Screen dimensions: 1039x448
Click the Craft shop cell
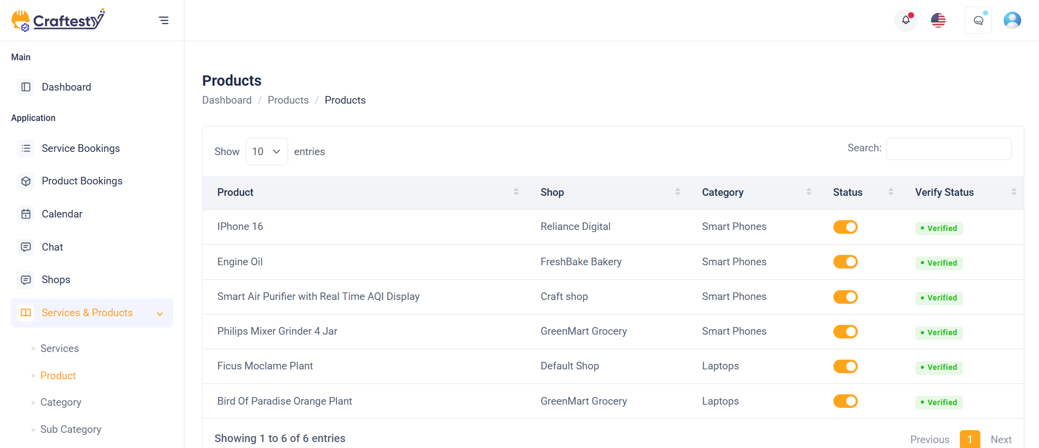coord(564,297)
